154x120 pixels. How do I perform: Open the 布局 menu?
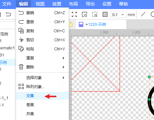coord(73,4)
